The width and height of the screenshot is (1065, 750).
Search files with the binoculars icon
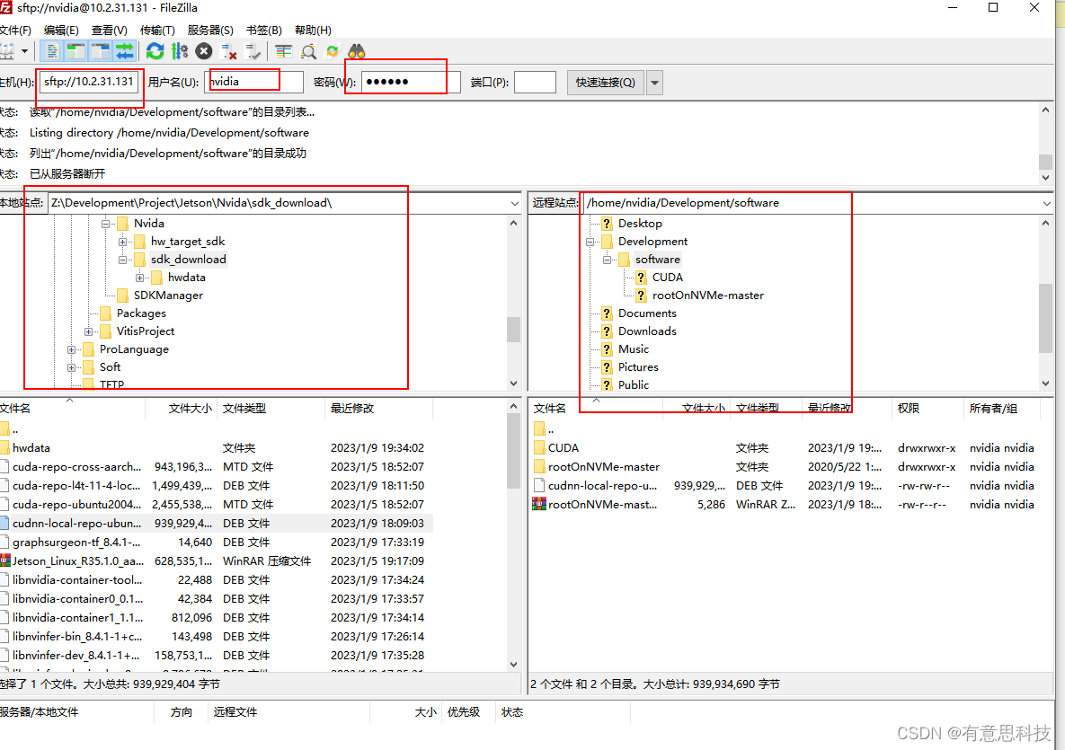tap(357, 51)
